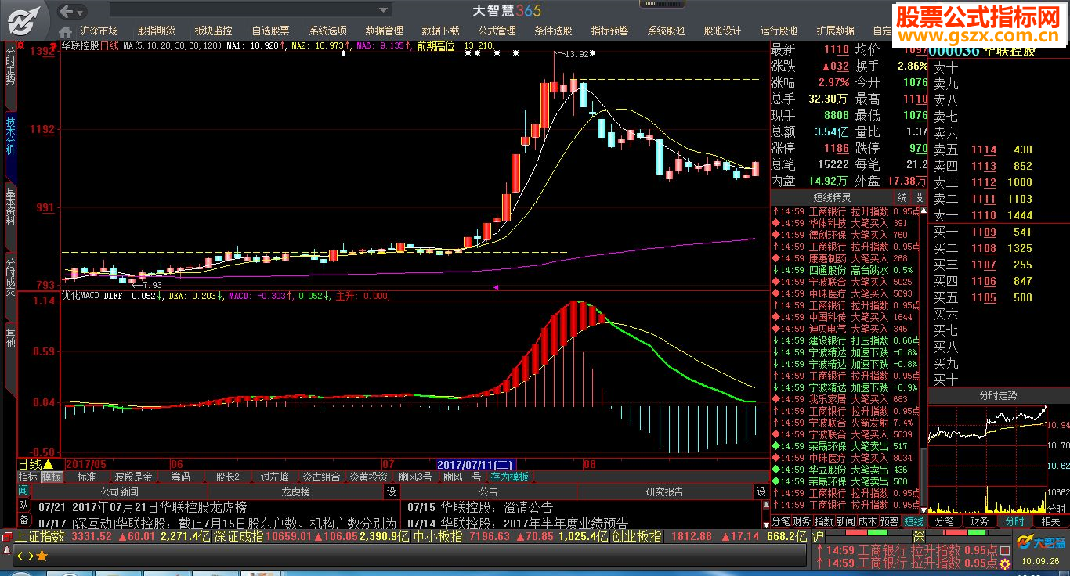Select the 筹码 template tab
Viewport: 1070px width, 576px height.
(180, 477)
